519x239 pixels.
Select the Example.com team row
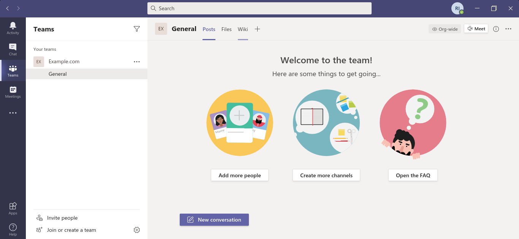click(87, 62)
